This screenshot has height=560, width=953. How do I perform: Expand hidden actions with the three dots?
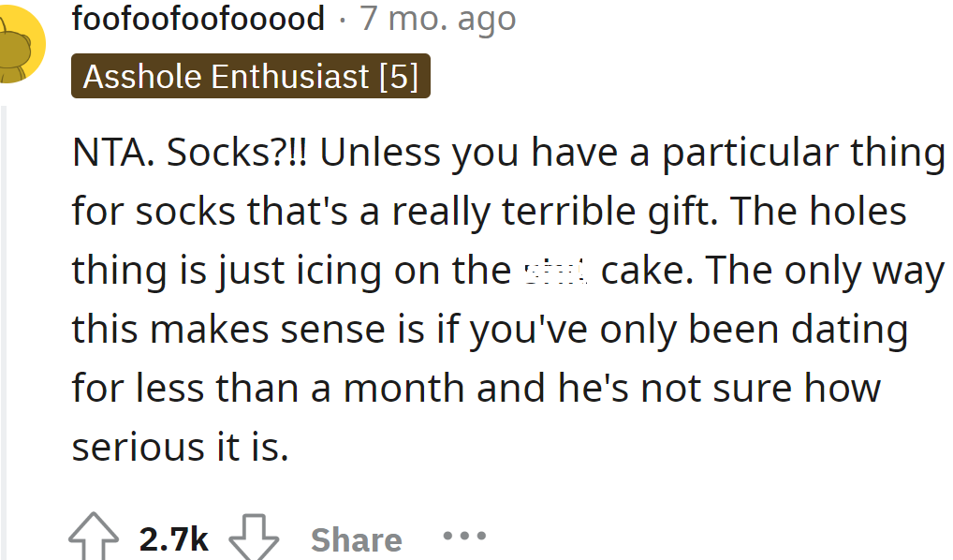[x=464, y=536]
